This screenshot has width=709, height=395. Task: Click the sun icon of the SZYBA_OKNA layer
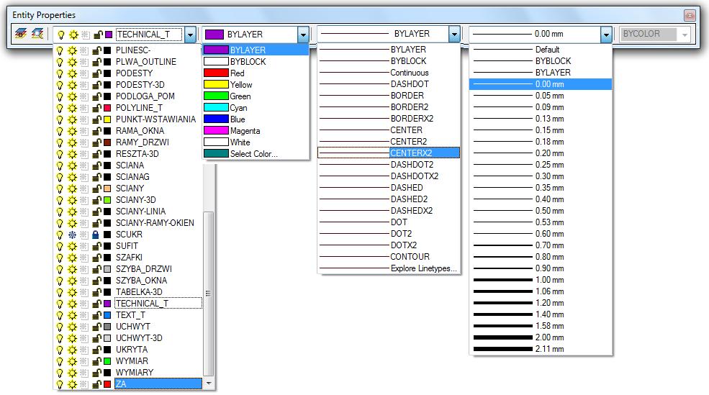tap(72, 281)
